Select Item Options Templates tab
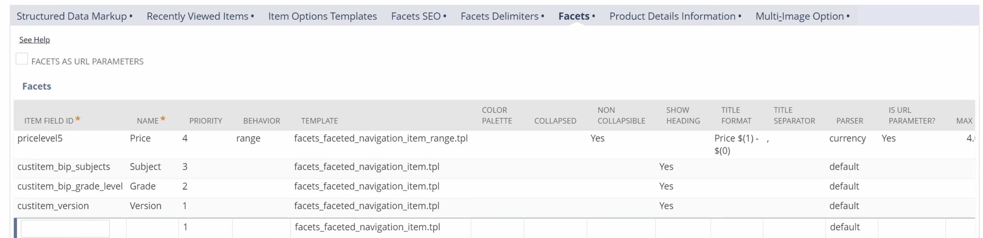This screenshot has height=238, width=983. point(322,16)
